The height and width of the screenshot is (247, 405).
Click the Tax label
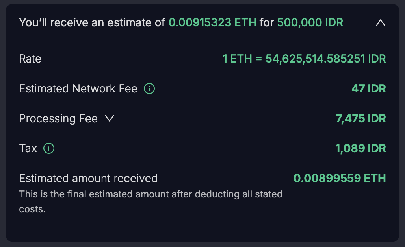pos(28,149)
